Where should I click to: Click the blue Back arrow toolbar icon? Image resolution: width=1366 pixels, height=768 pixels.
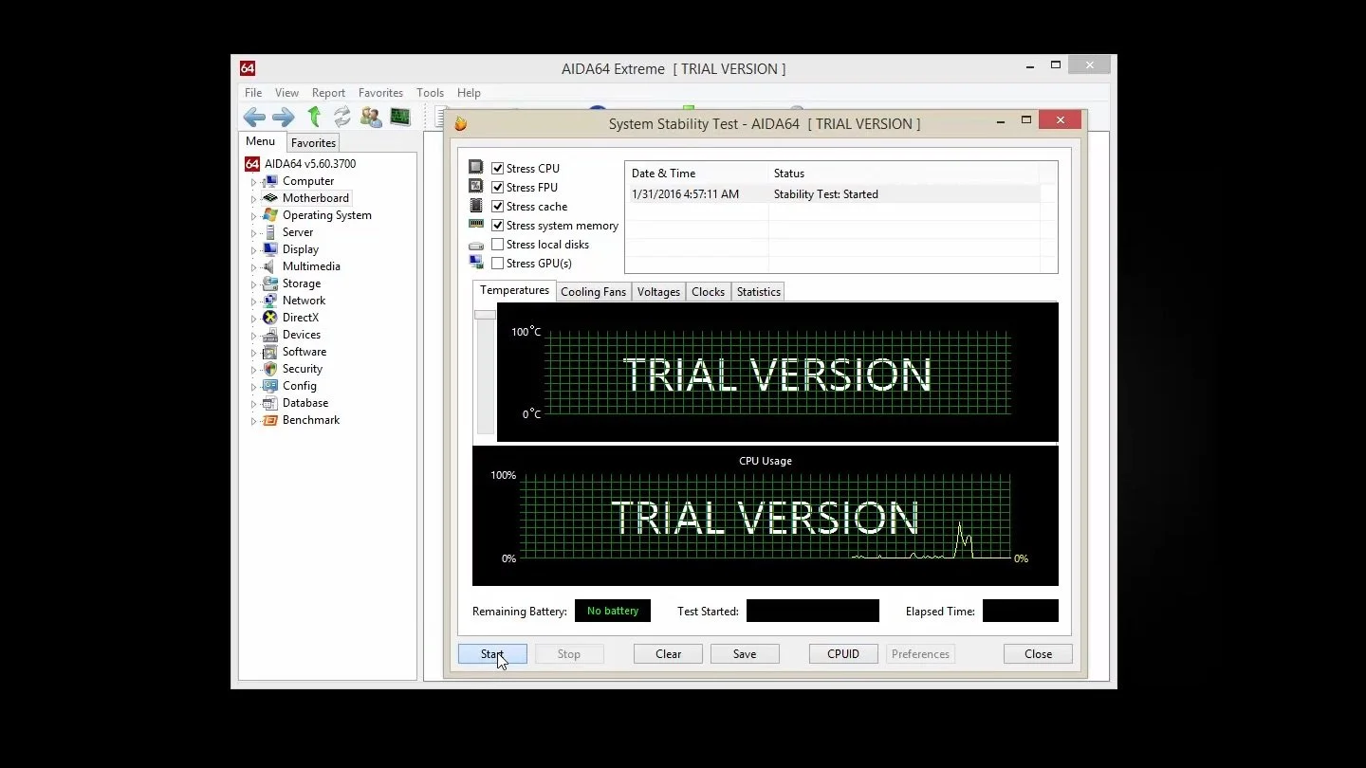(254, 117)
